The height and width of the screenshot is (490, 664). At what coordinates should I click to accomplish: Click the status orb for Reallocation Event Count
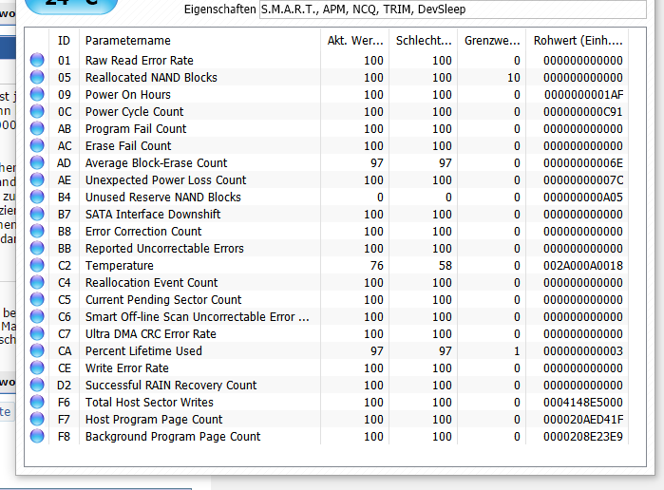37,282
